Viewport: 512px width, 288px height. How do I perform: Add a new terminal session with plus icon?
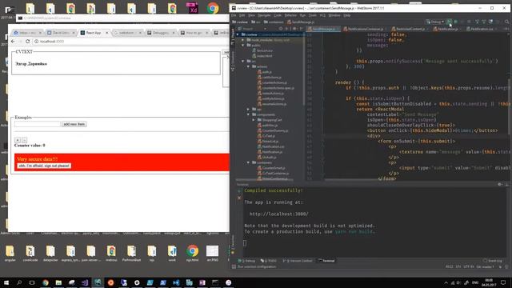tap(239, 190)
